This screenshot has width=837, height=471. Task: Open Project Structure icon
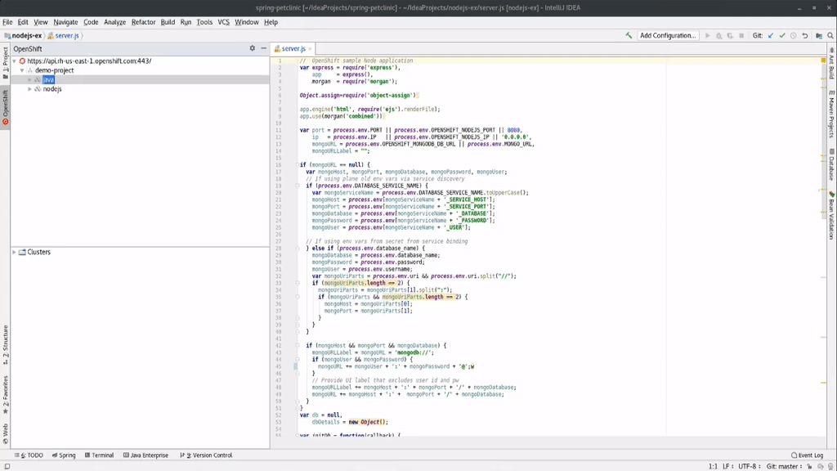(x=819, y=36)
